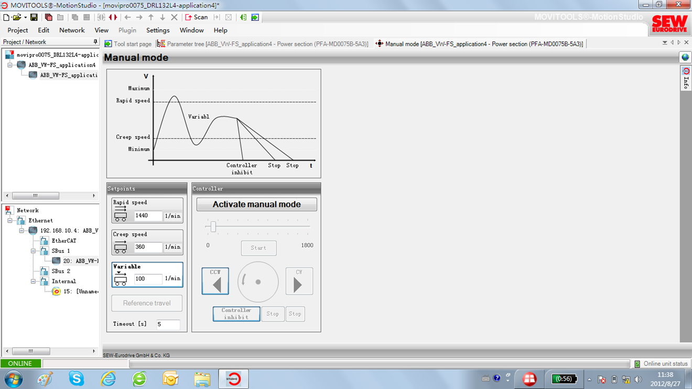Collapse the SBus 1 tree node
This screenshot has height=389, width=692.
[x=34, y=251]
